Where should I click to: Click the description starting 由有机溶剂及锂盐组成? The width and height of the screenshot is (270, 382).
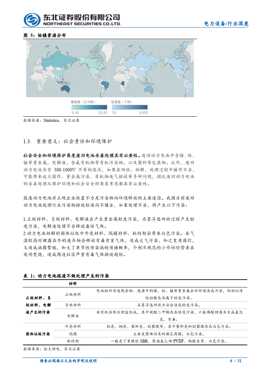[x=169, y=315]
